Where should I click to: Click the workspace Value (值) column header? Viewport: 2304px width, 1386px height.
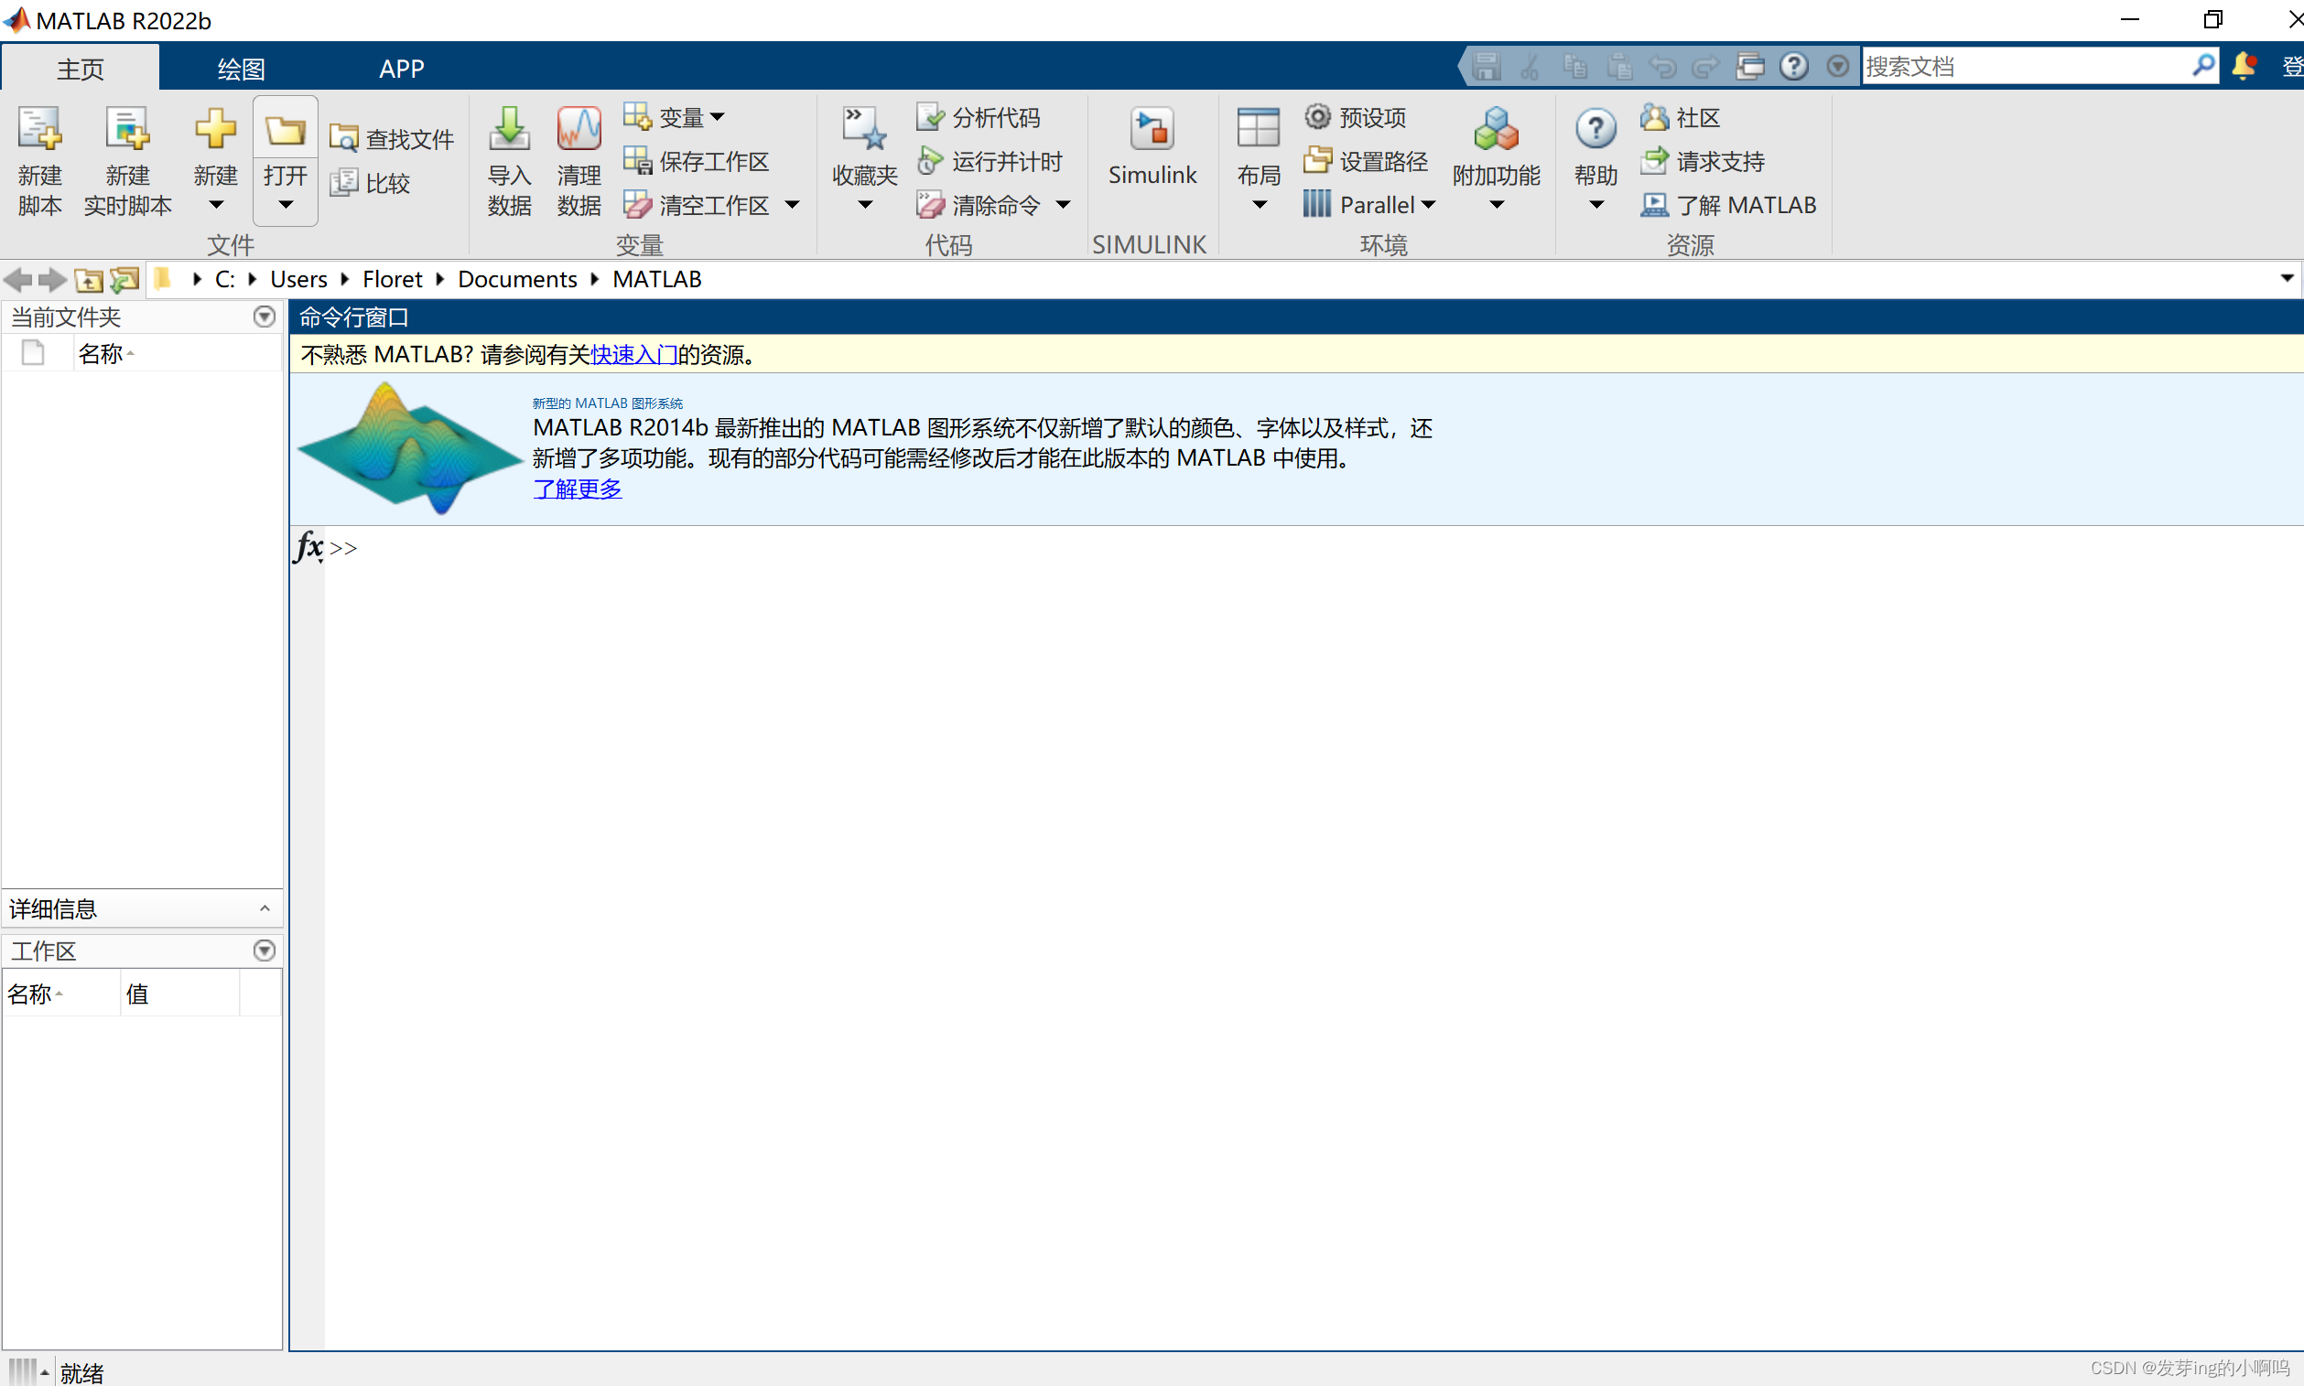(180, 994)
